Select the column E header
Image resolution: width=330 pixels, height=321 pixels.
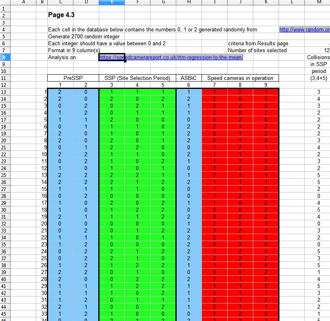tap(112, 2)
